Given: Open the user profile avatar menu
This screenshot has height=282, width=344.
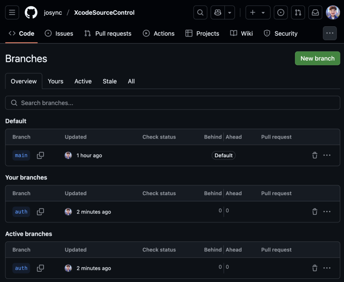Looking at the screenshot, I should pyautogui.click(x=333, y=12).
